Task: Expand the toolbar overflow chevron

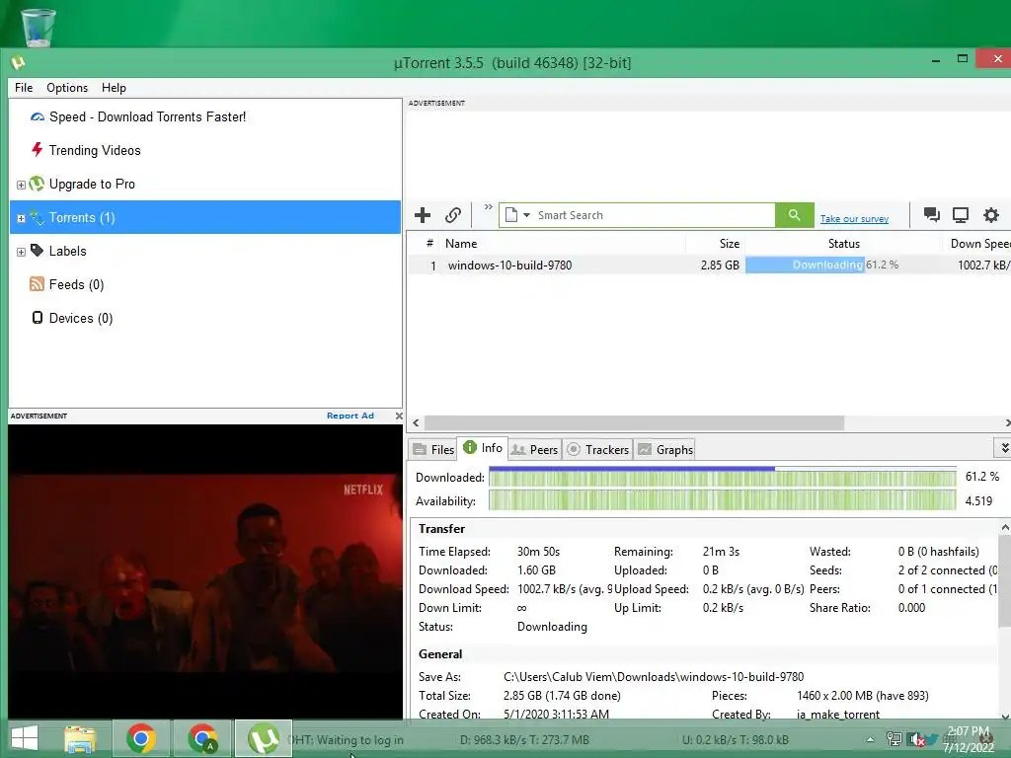Action: coord(488,207)
